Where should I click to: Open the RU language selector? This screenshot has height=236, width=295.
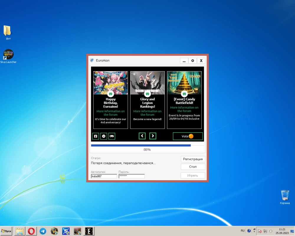(x=242, y=231)
